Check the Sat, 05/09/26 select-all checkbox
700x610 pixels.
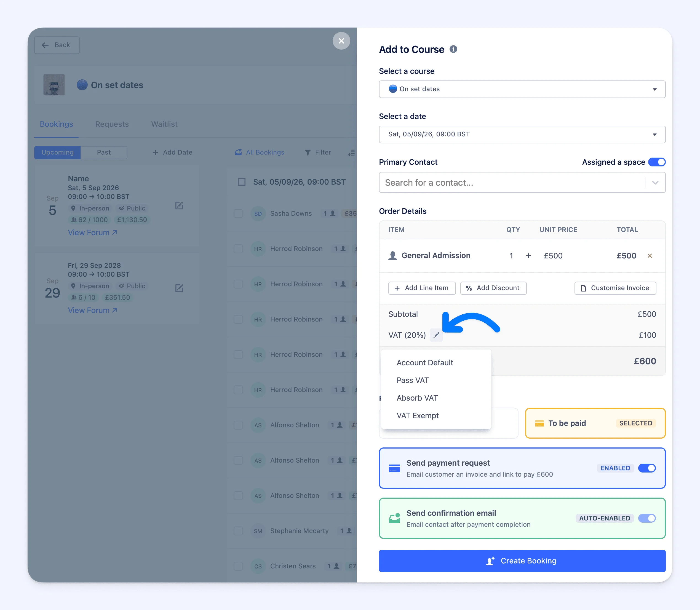pyautogui.click(x=242, y=182)
